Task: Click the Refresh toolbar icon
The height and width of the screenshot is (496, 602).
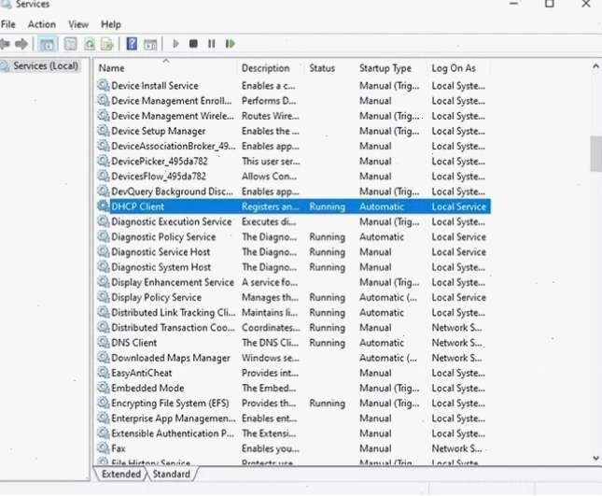Action: (90, 44)
